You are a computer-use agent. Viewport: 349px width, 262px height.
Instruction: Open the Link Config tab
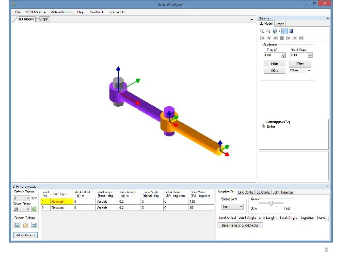tap(245, 192)
